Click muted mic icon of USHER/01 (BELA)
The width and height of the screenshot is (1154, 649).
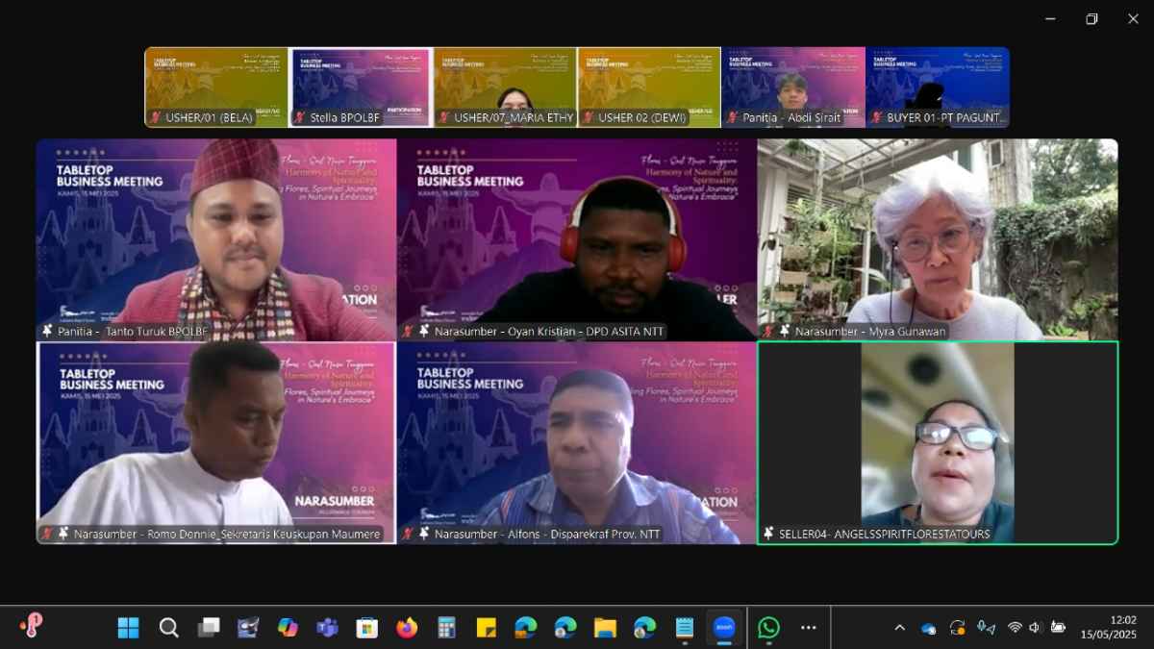click(x=156, y=117)
